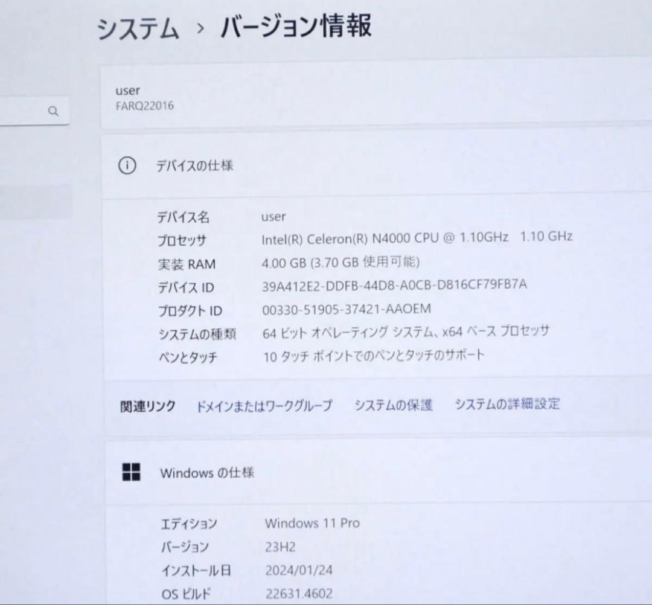Select device ID 39A412E2-DDFB value
The image size is (652, 605).
(394, 285)
